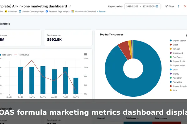Toggle Organic Search in pie legend
Viewport: 187px width, 124px height.
tap(178, 41)
